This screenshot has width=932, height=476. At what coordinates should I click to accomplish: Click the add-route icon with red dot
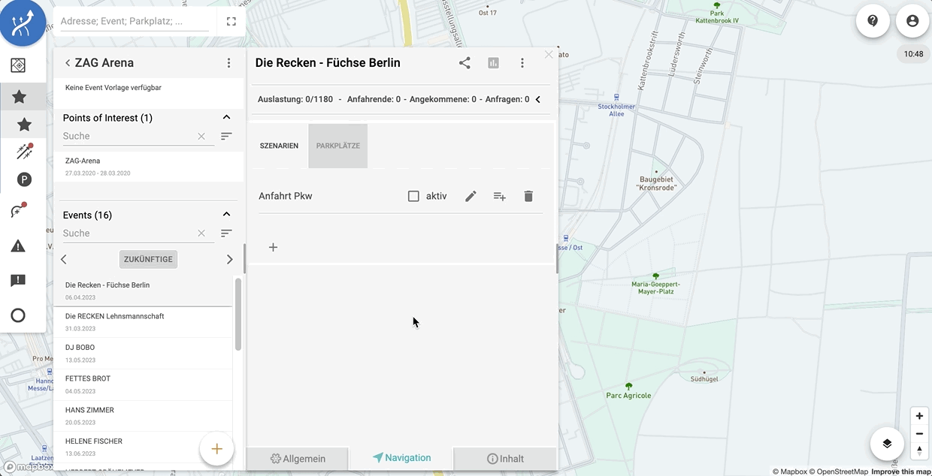(x=19, y=211)
